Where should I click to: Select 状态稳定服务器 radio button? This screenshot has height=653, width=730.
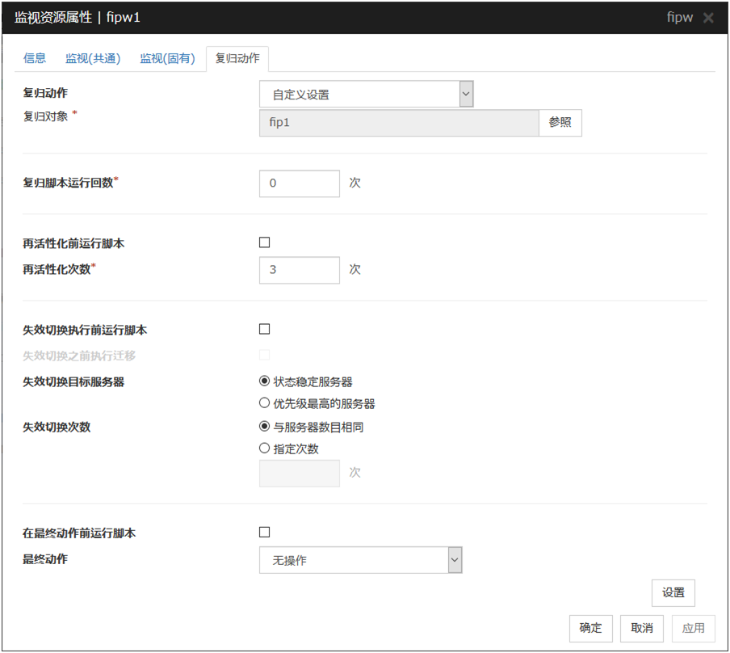pyautogui.click(x=264, y=381)
